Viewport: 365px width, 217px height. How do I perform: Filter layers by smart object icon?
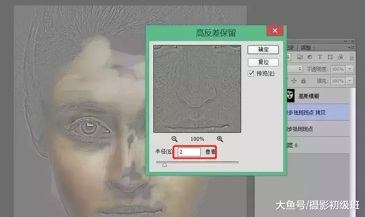[x=340, y=57]
